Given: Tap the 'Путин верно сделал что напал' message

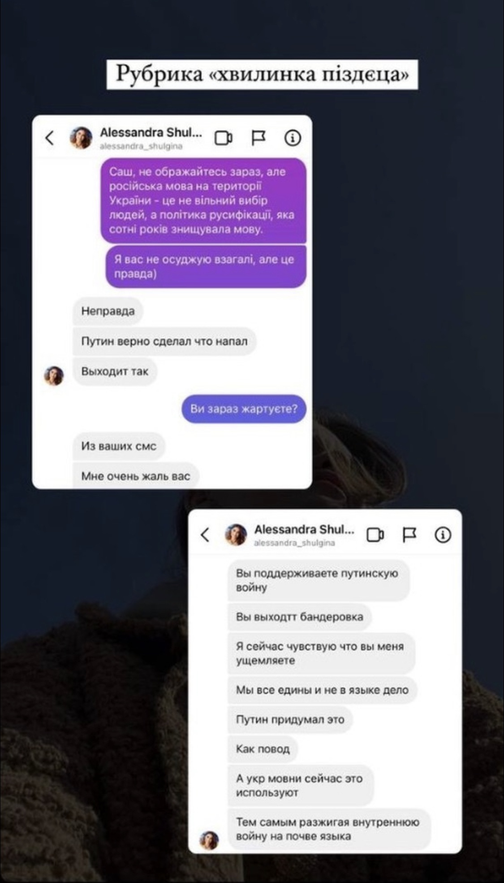Looking at the screenshot, I should point(164,341).
